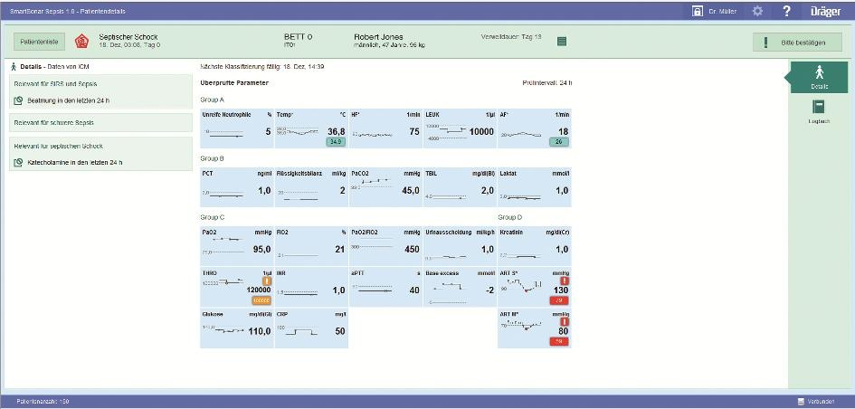Screen dimensions: 855x409
Task: Select the Laktat parameter tile
Action: click(x=535, y=186)
